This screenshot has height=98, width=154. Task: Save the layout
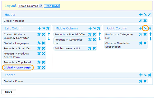pyautogui.click(x=9, y=92)
